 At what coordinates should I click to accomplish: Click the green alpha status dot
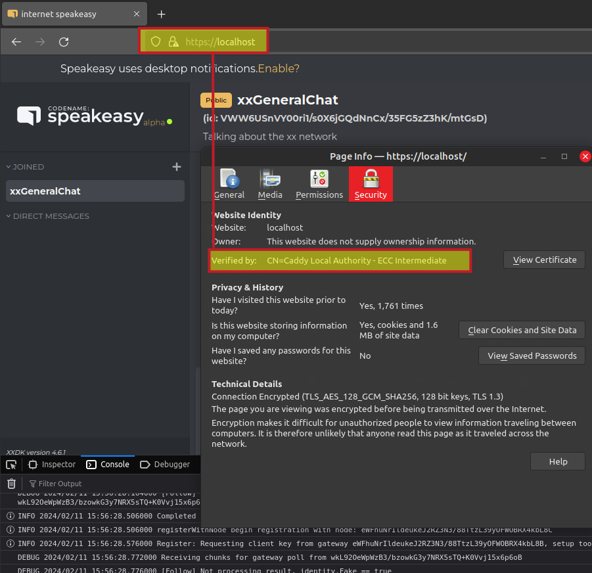tap(170, 122)
